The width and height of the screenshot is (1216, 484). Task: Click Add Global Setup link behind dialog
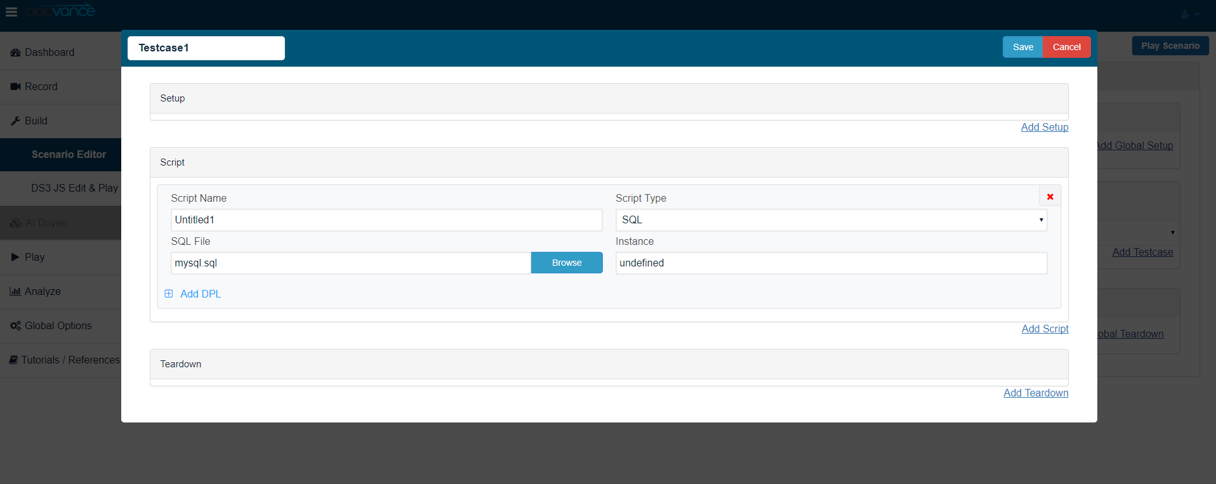pyautogui.click(x=1135, y=145)
